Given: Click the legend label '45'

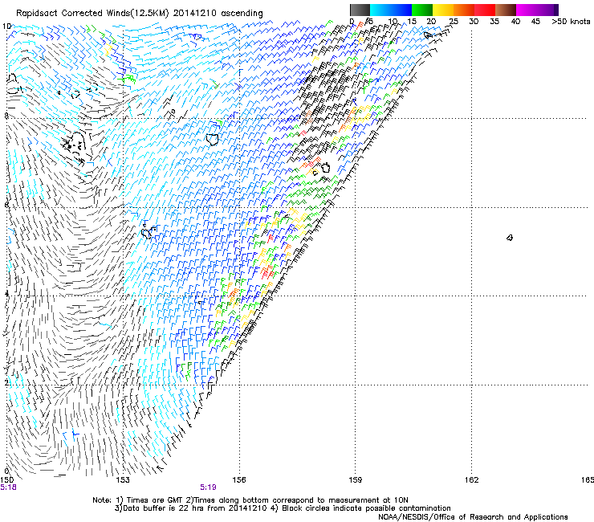Looking at the screenshot, I should point(535,22).
